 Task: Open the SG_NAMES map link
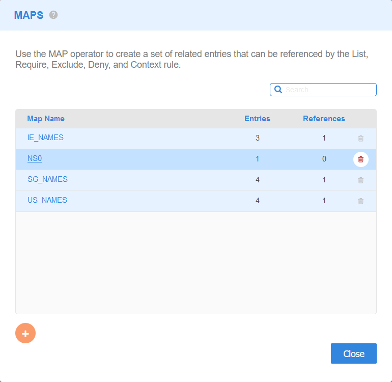(47, 179)
